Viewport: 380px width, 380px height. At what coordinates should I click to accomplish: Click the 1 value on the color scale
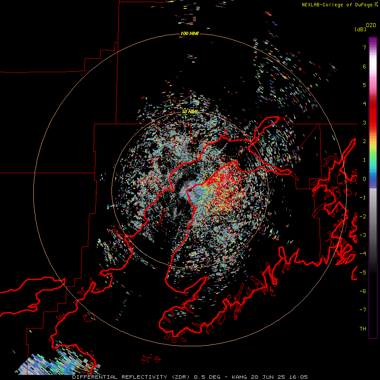(x=364, y=160)
